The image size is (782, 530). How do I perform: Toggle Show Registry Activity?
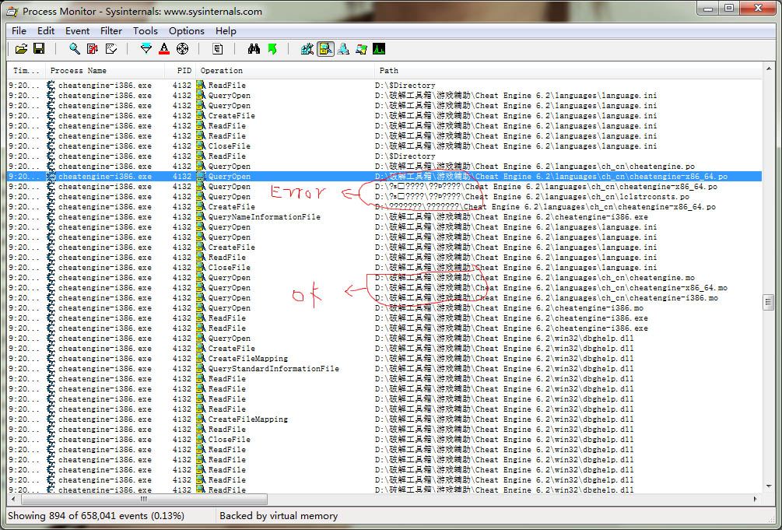point(307,49)
